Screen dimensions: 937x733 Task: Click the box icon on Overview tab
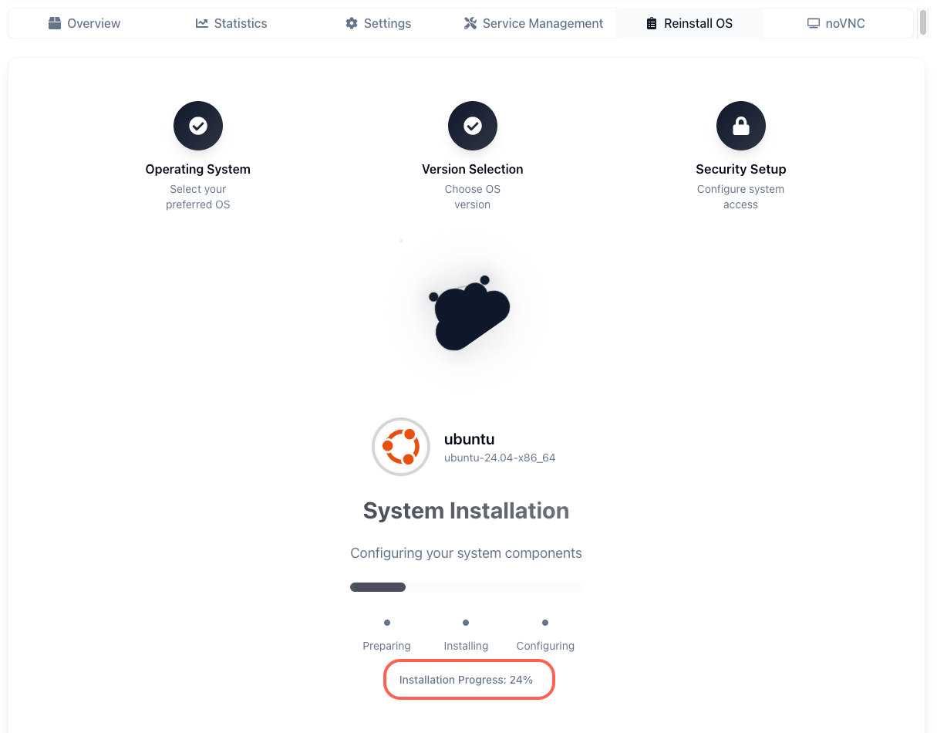click(x=55, y=23)
